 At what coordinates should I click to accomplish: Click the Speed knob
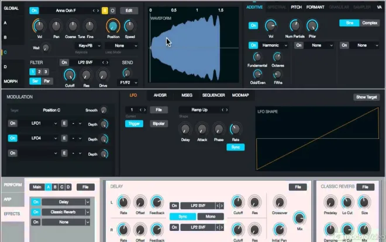(129, 26)
